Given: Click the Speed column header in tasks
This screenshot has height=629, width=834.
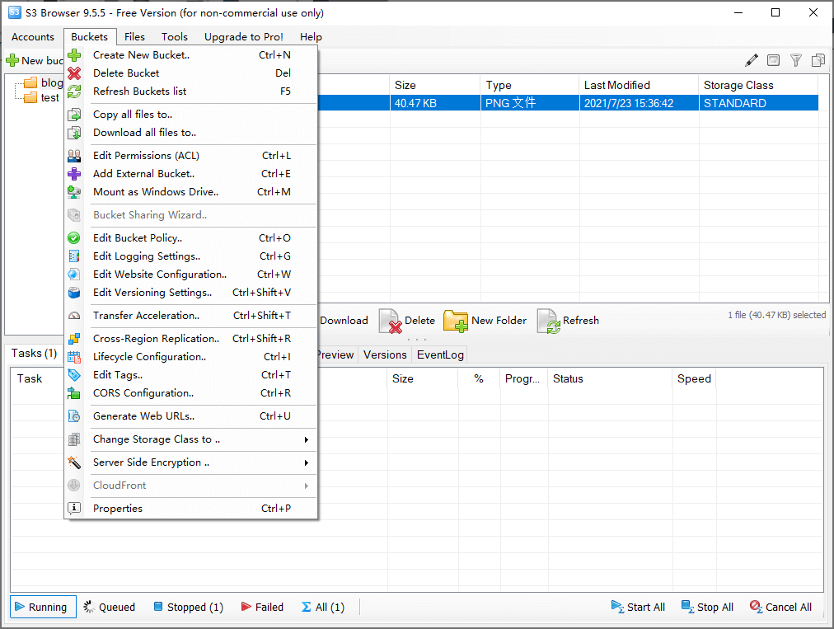Looking at the screenshot, I should pos(694,379).
